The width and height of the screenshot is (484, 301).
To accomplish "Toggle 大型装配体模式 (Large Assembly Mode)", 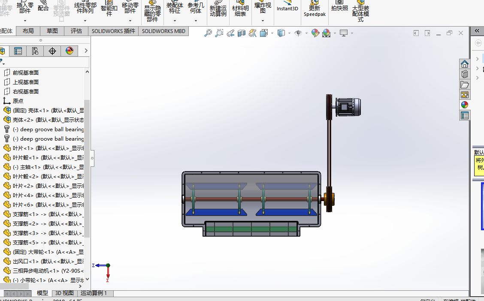I will [x=360, y=11].
